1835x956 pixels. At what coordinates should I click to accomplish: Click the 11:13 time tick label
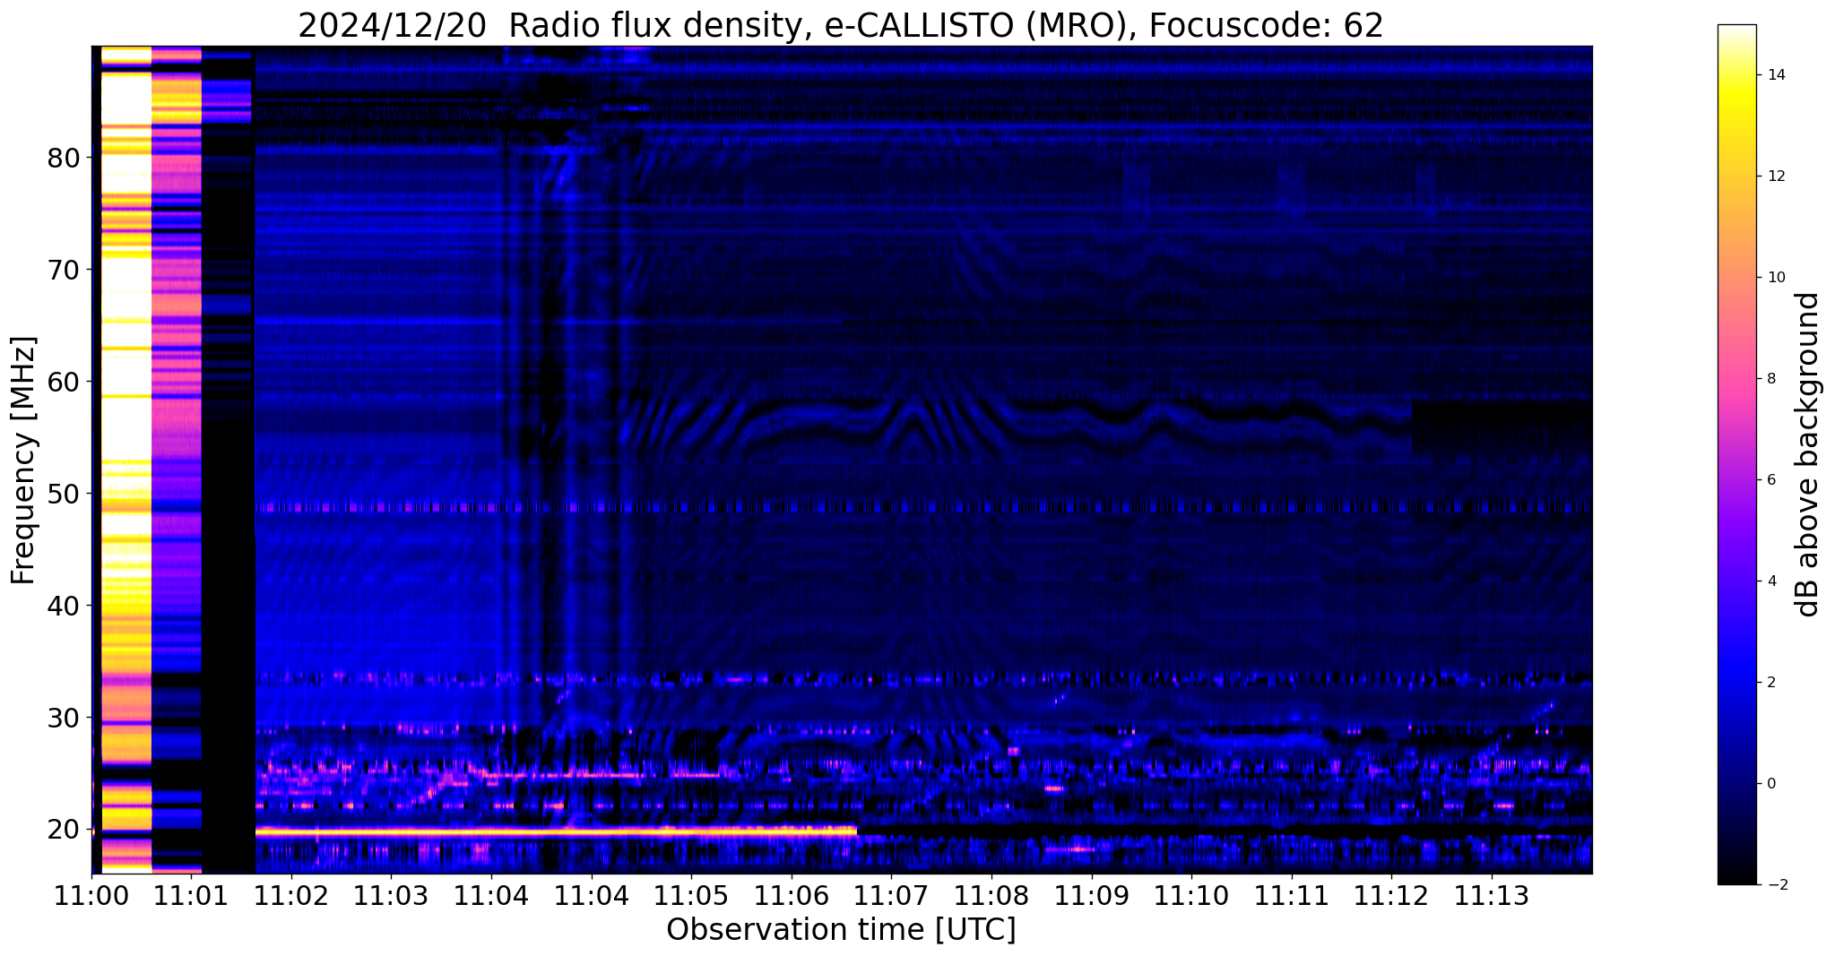pos(1492,895)
